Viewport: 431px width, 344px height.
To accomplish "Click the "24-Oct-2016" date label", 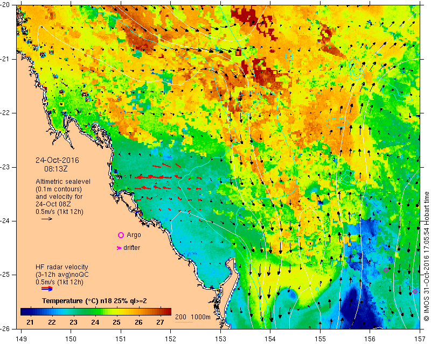I will (x=58, y=160).
